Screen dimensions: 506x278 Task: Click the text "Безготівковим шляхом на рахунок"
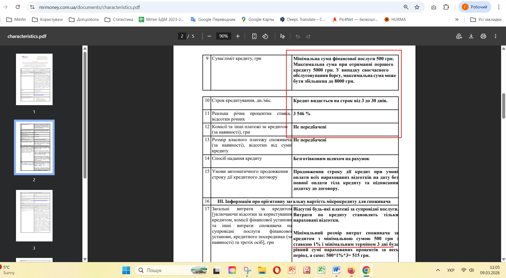click(331, 159)
